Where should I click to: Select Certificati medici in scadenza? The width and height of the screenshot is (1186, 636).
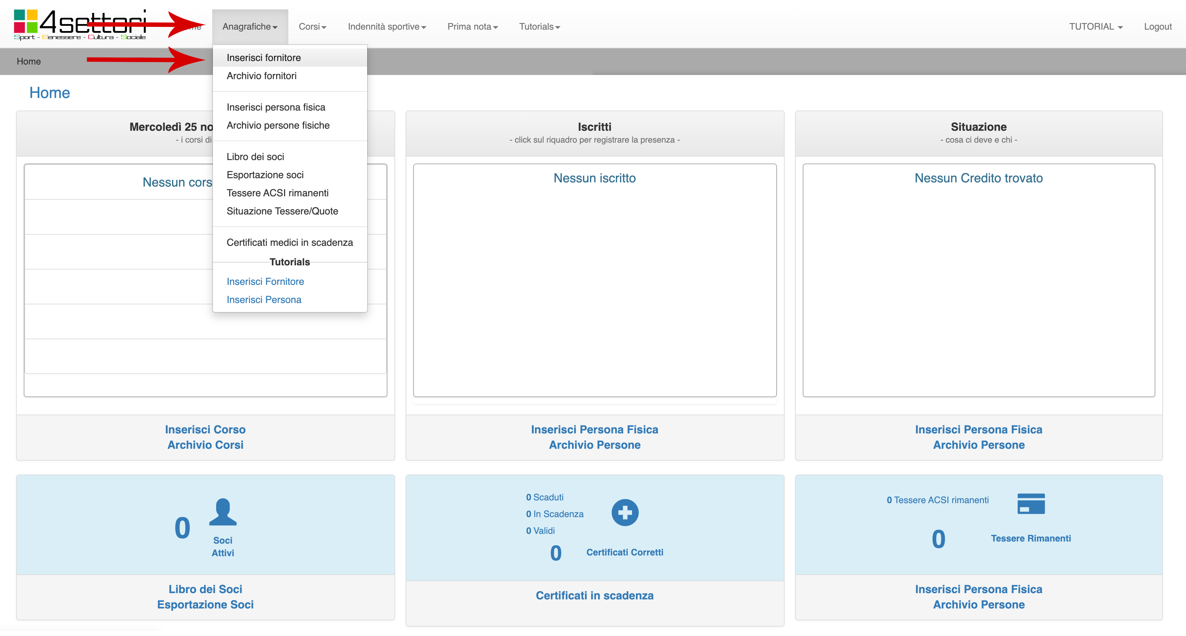coord(290,242)
